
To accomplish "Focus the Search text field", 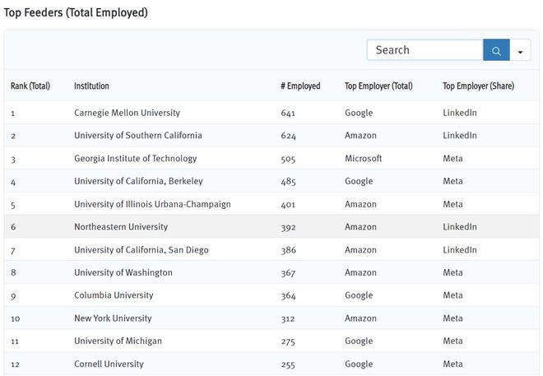I will [425, 50].
